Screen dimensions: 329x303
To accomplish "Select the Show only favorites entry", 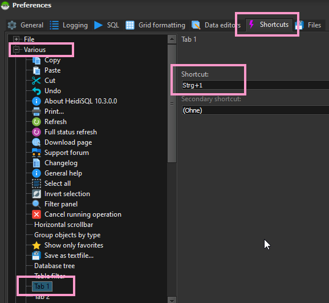I will point(74,245).
